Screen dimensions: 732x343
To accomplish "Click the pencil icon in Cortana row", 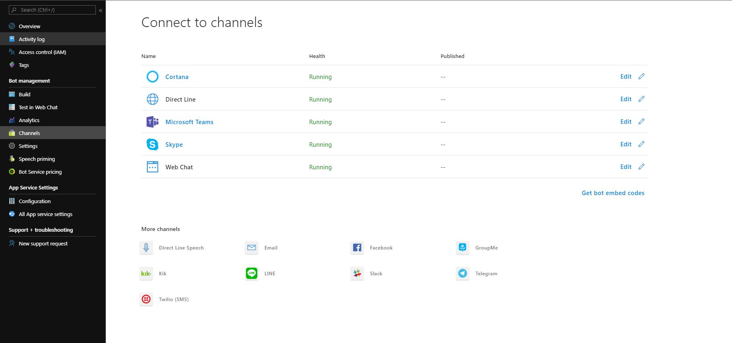I will [641, 76].
